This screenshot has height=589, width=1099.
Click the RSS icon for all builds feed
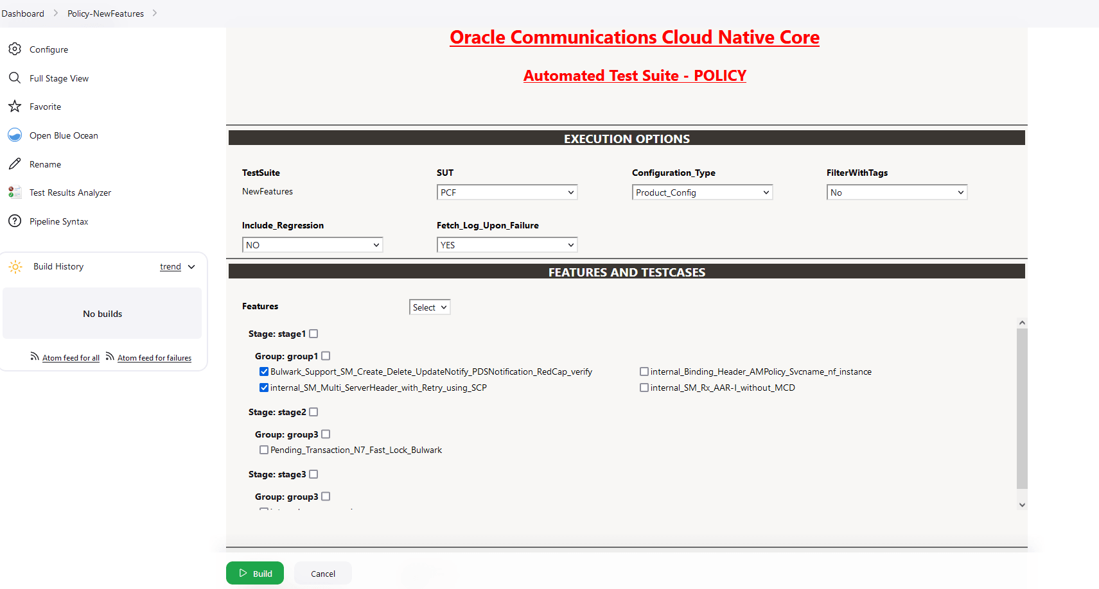point(35,357)
